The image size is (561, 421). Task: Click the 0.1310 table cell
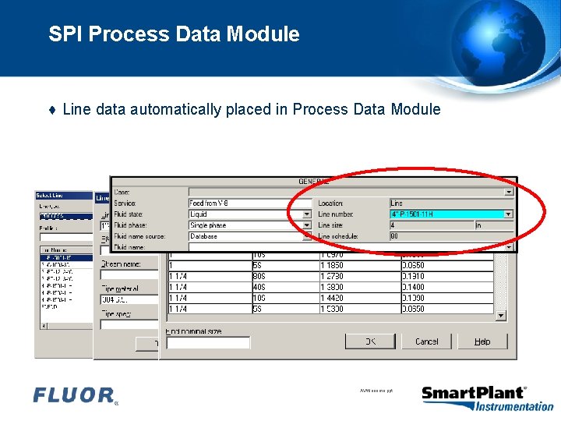(x=447, y=276)
